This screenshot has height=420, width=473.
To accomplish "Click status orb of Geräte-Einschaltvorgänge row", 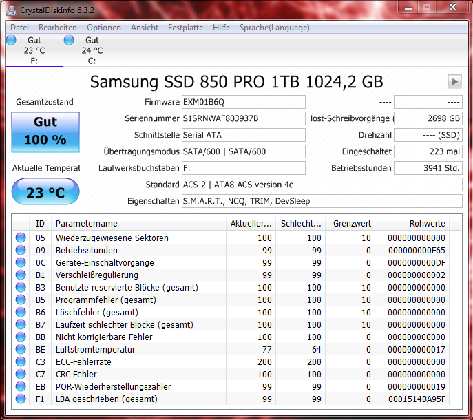I will tap(21, 262).
